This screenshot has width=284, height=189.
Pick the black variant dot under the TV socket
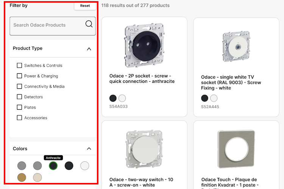pos(204,98)
